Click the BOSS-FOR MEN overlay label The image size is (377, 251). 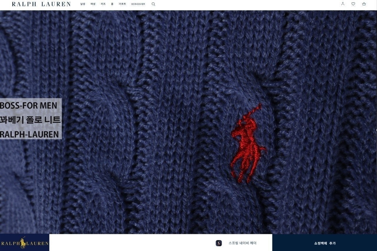29,105
